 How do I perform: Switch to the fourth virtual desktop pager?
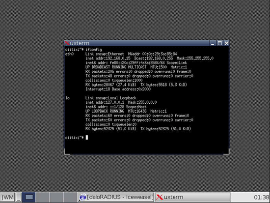[70, 197]
